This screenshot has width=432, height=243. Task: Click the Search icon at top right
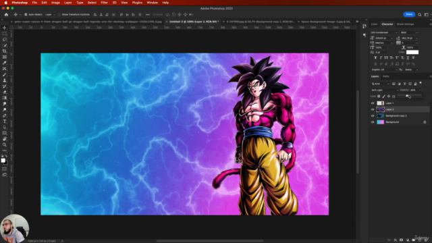419,15
